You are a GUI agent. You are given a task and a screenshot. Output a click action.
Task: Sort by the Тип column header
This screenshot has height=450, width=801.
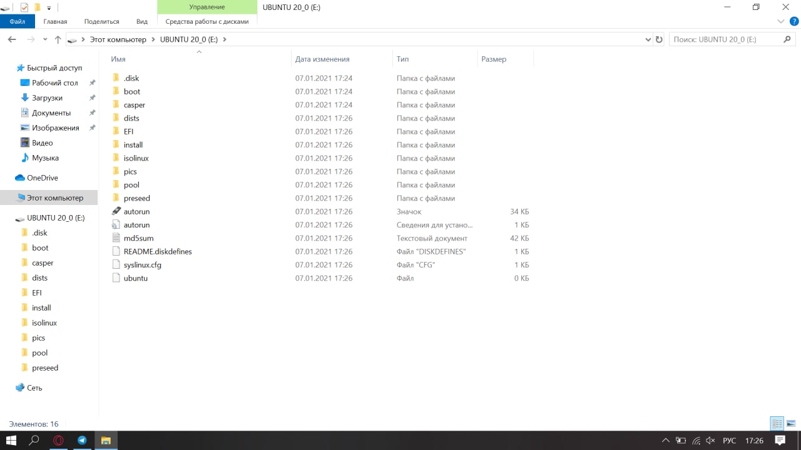tap(403, 59)
